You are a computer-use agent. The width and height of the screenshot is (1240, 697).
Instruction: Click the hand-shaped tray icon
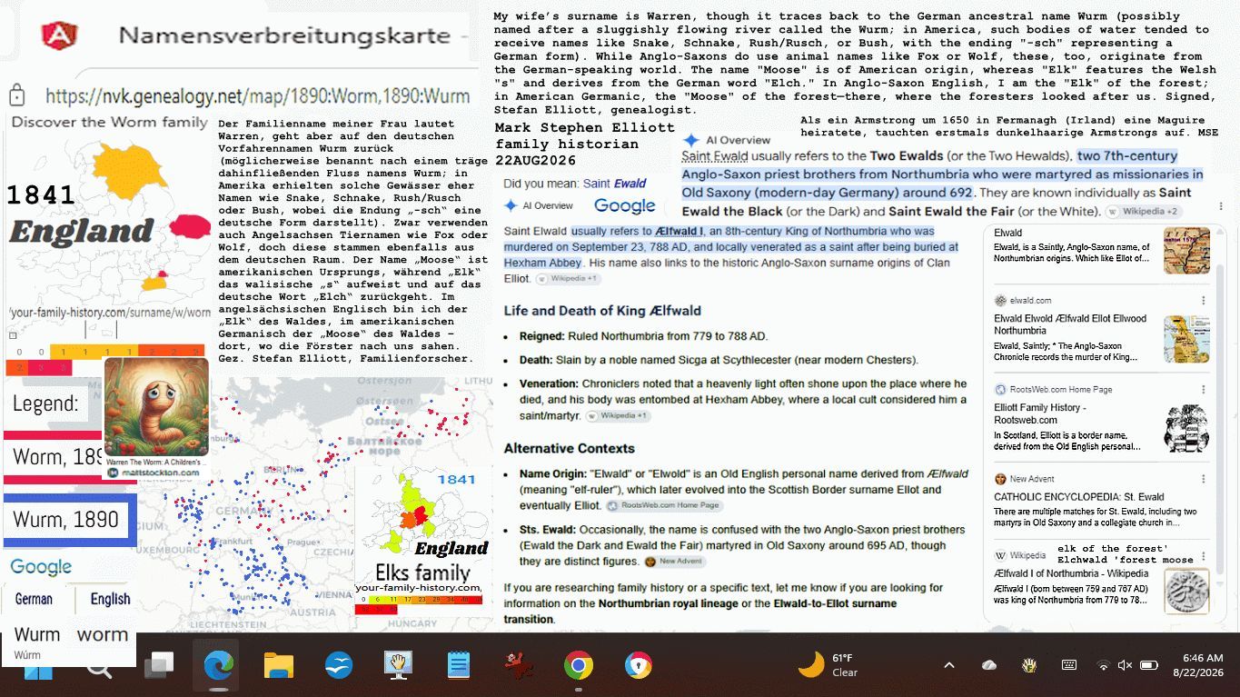tap(1029, 665)
